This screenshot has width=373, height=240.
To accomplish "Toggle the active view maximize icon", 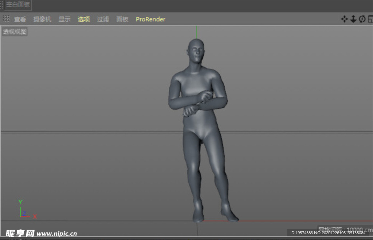I will (370, 19).
